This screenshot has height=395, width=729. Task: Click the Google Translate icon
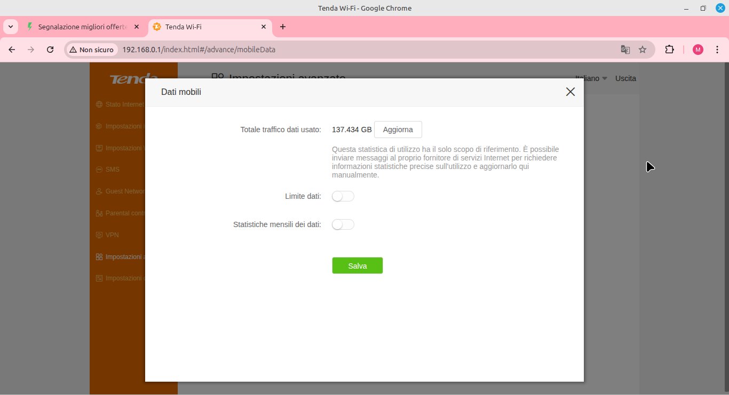point(625,50)
